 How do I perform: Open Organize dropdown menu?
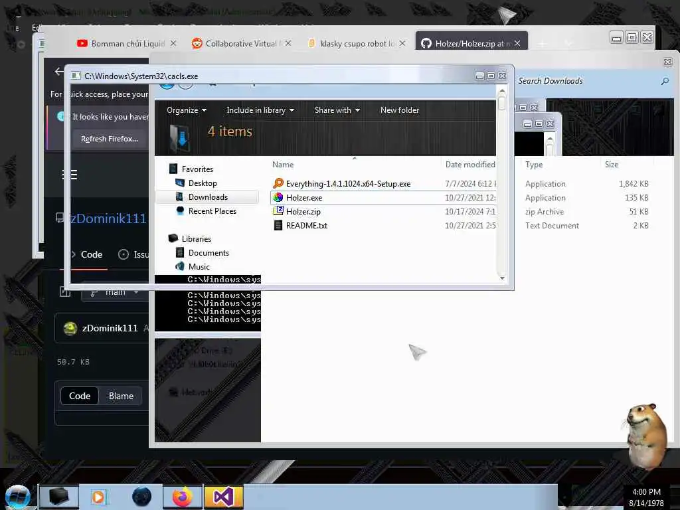pos(187,110)
